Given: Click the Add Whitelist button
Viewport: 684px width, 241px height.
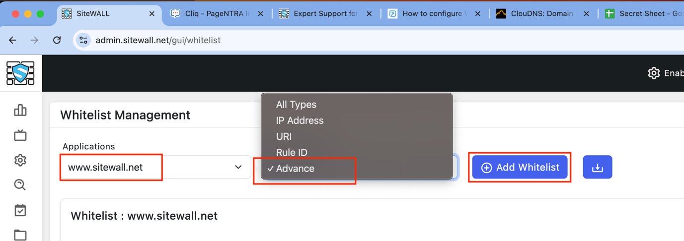Looking at the screenshot, I should [x=520, y=168].
